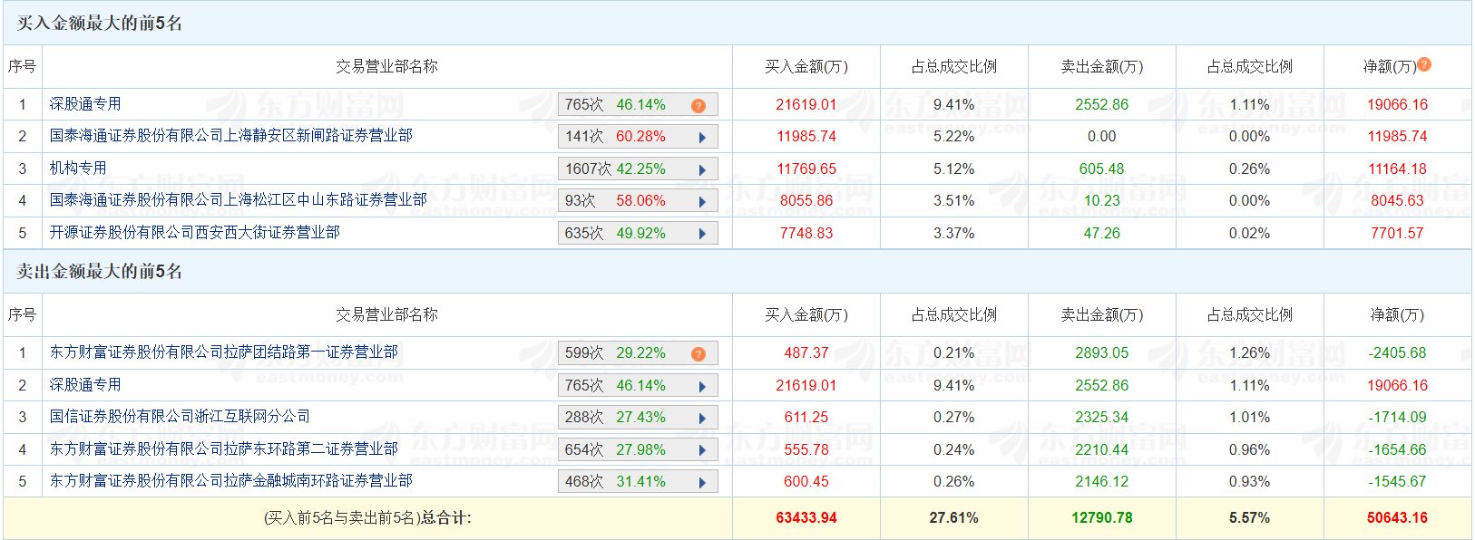Click the blue arrow in the 上海松江区中山东路 row
1475x540 pixels.
[x=702, y=202]
